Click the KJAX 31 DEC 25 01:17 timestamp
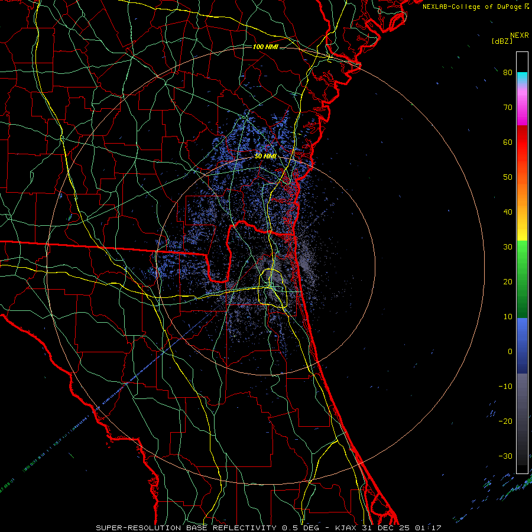 (388, 528)
